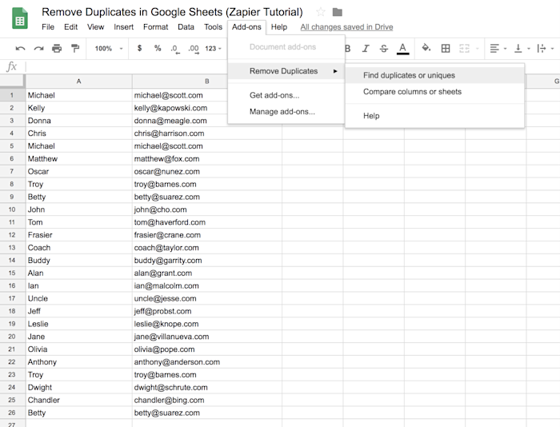Select cell containing Frasier

coord(78,235)
